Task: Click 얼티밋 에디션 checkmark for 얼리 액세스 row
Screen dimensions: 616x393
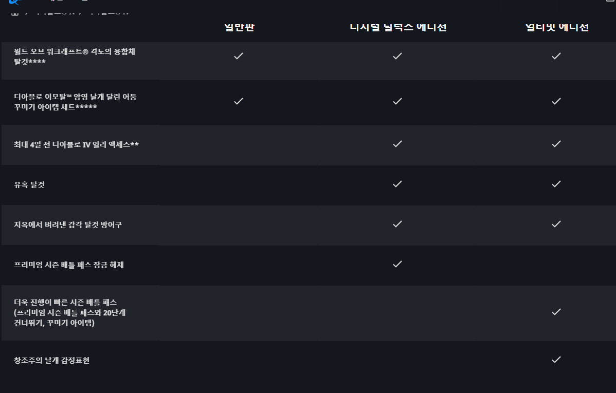Action: point(556,144)
